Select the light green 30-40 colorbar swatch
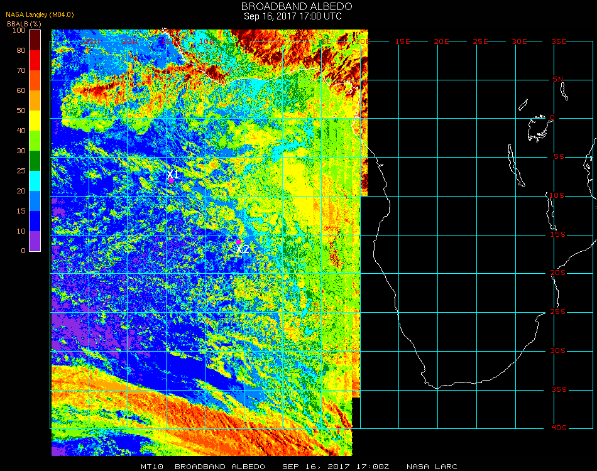 (35, 141)
